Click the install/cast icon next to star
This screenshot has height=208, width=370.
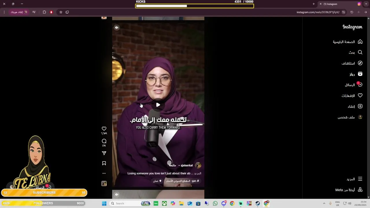click(67, 12)
